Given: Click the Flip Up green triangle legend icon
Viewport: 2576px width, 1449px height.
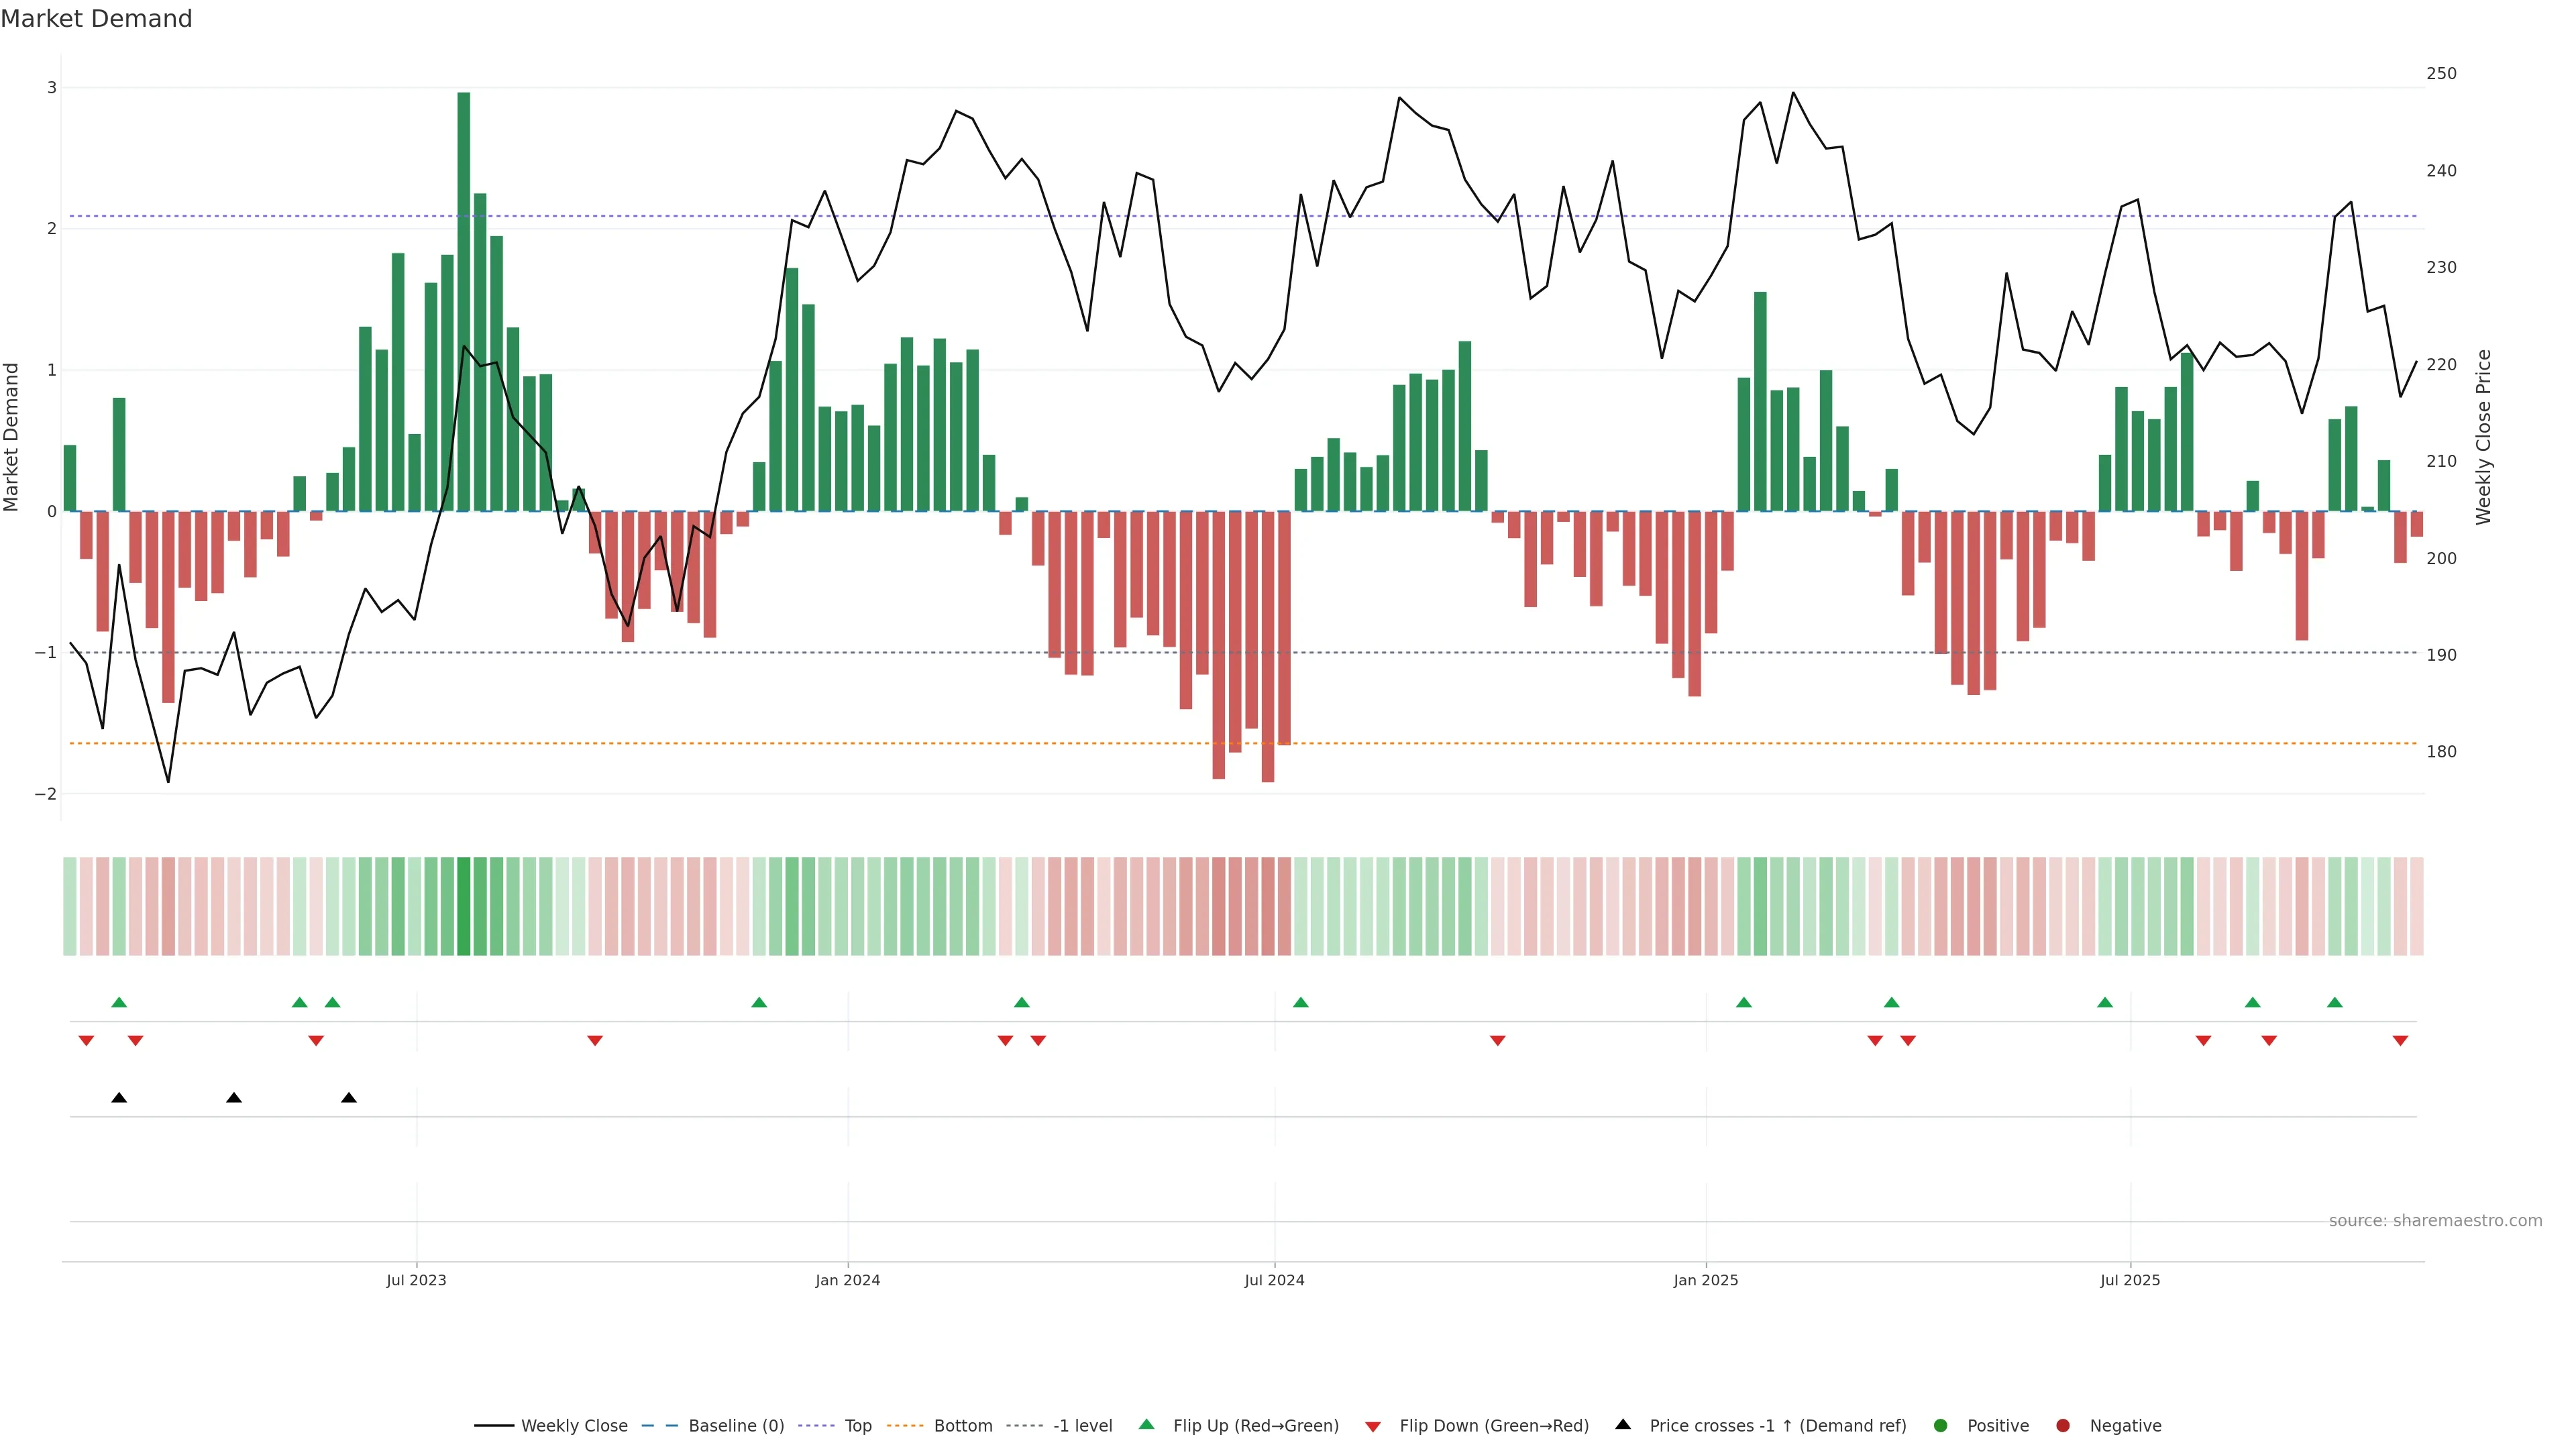Looking at the screenshot, I should coord(1146,1425).
